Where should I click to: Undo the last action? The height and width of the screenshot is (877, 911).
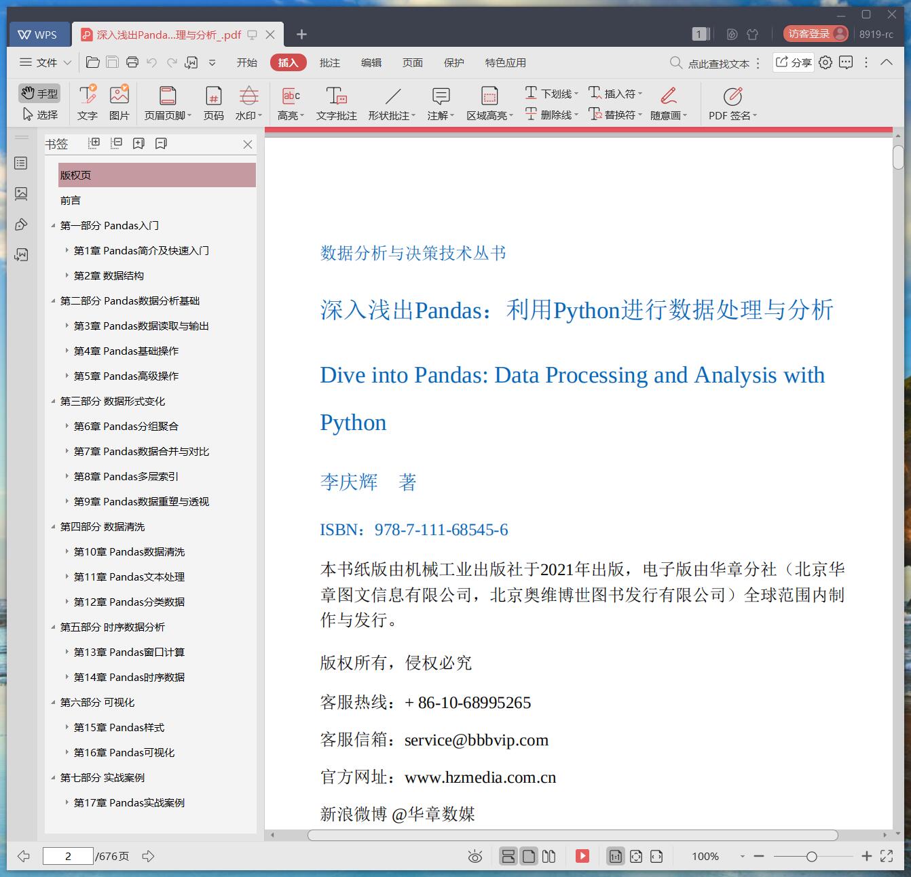pos(152,62)
